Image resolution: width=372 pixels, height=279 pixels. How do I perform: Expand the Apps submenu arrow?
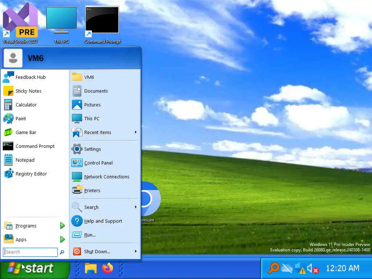(x=62, y=239)
